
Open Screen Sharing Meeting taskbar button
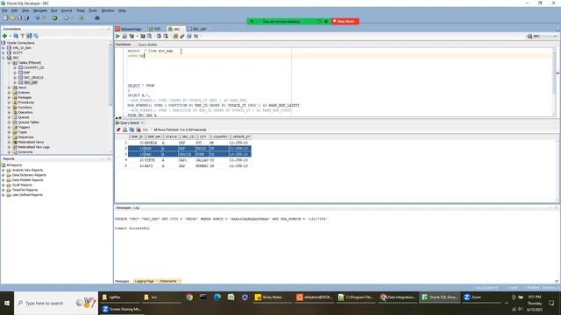[123, 309]
